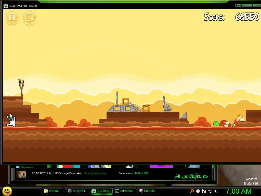
Task: Switch to the Administ... command prompt taskbar button
Action: [x=125, y=191]
